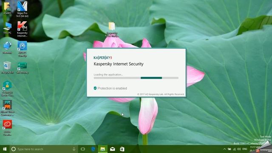Click the battery icon in system tray
This screenshot has height=153, width=272.
tap(229, 149)
